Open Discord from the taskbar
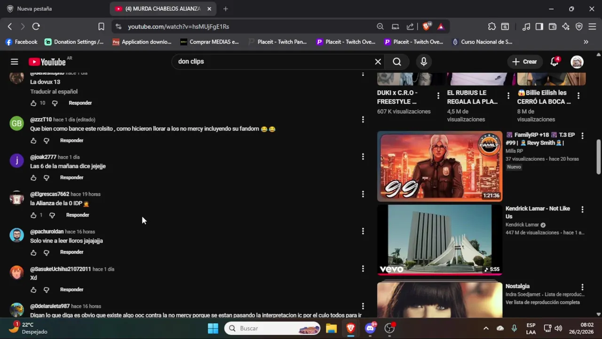Viewport: 602px width, 339px height. pos(370,328)
